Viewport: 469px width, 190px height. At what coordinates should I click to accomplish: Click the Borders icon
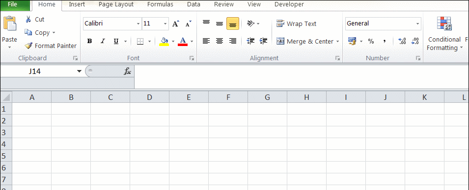(140, 41)
